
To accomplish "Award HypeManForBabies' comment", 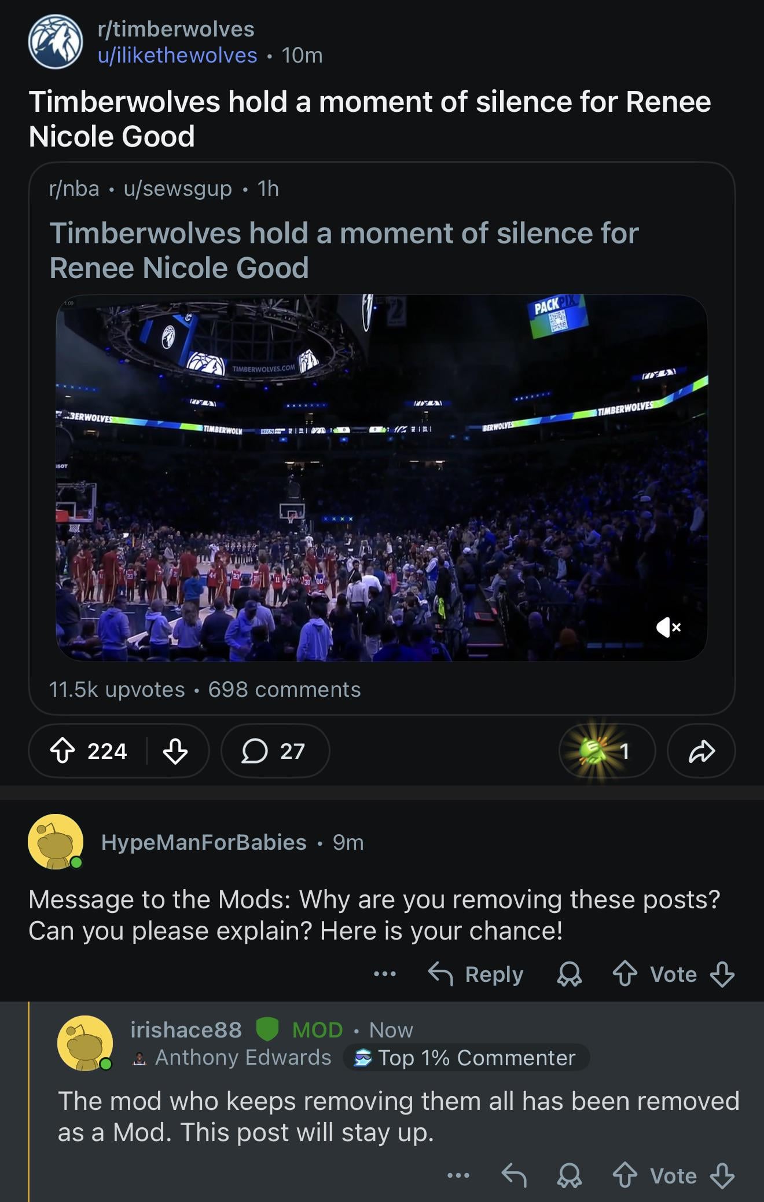I will (x=569, y=974).
